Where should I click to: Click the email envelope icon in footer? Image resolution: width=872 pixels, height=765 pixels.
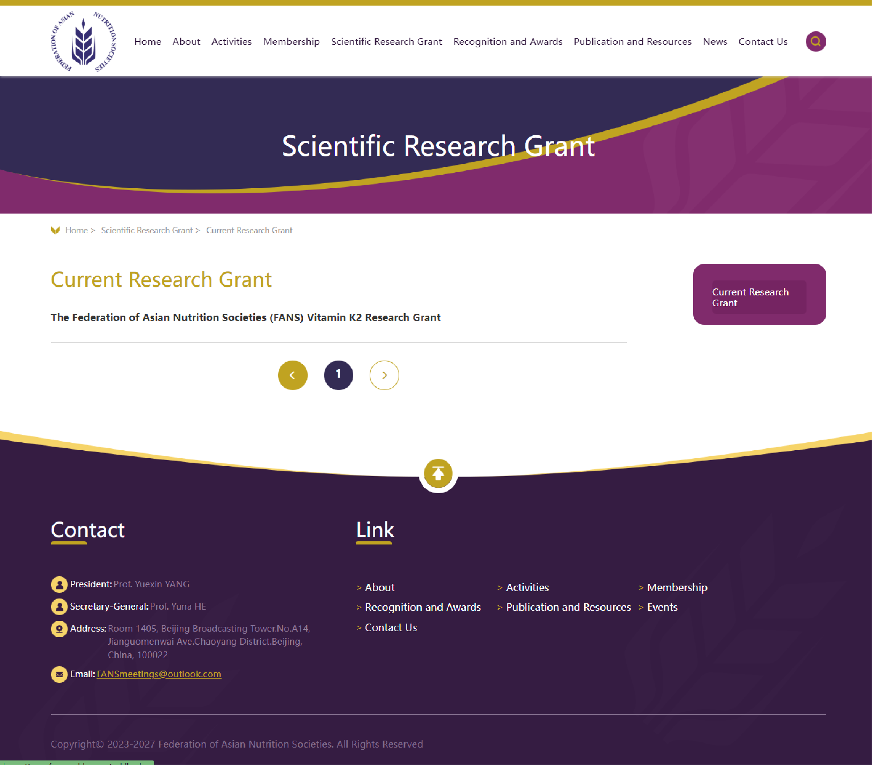[x=59, y=674]
